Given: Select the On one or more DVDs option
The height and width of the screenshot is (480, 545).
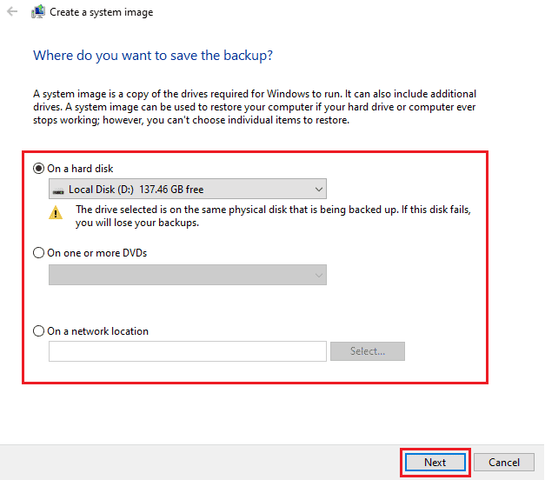Looking at the screenshot, I should 38,252.
